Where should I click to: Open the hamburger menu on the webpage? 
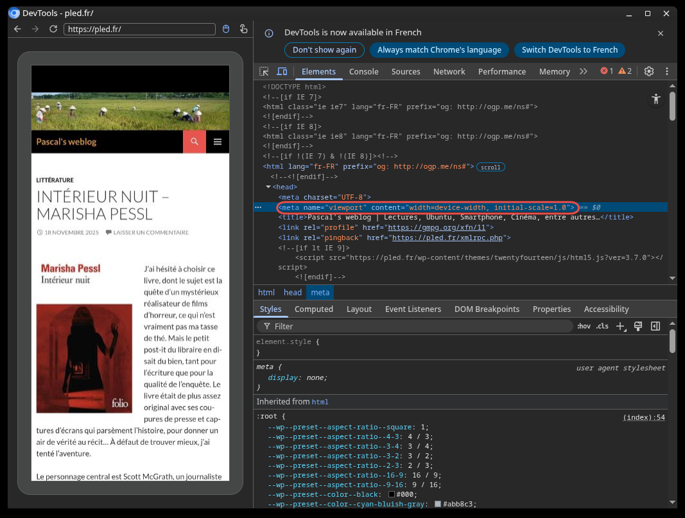coord(218,142)
